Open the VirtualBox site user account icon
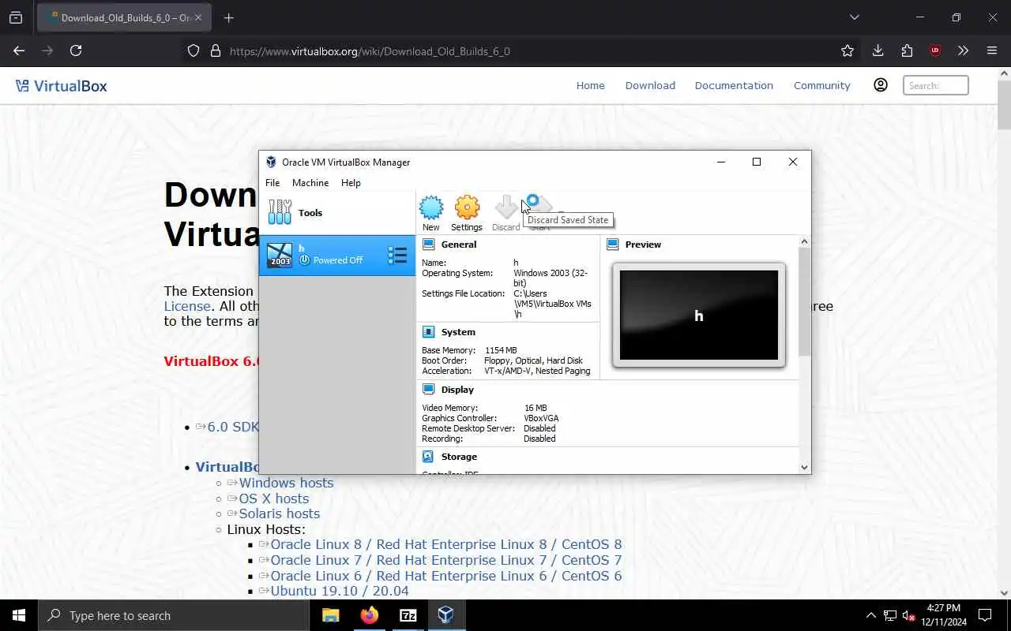 881,85
